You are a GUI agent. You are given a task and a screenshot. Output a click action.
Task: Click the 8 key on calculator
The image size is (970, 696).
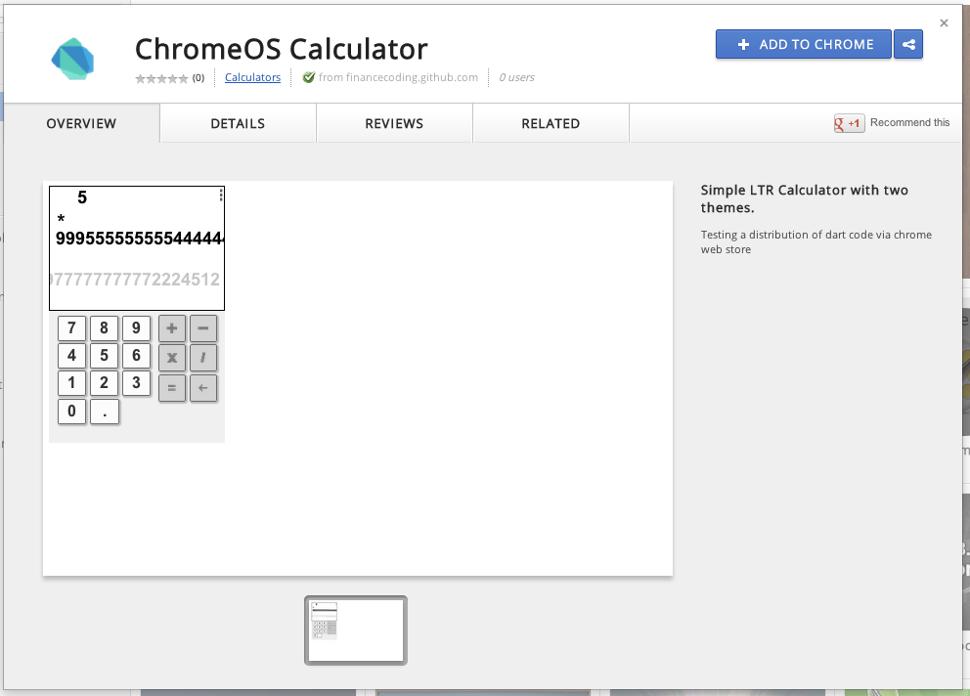(x=104, y=327)
